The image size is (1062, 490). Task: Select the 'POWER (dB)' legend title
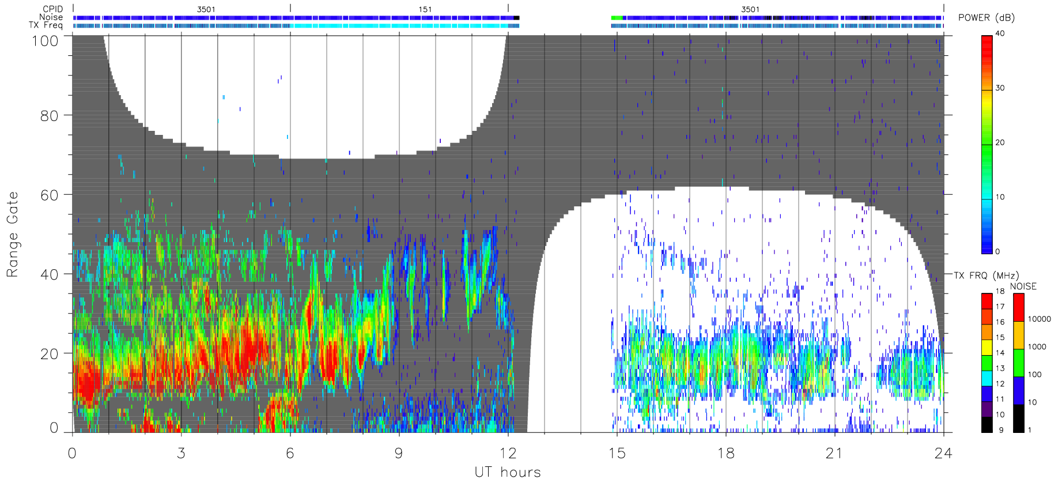pos(987,17)
